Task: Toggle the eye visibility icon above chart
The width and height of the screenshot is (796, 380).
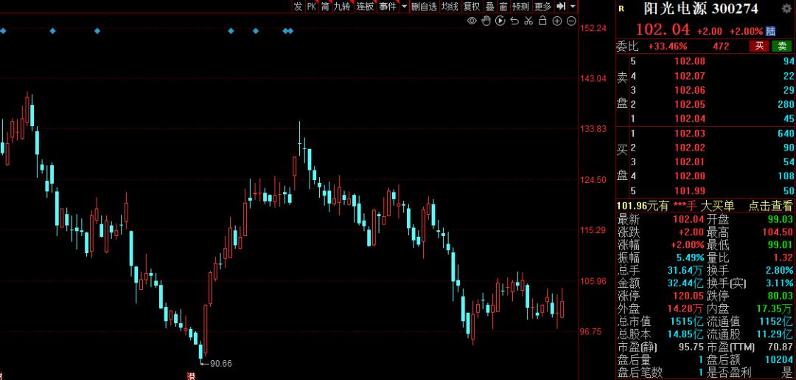Action: (472, 21)
